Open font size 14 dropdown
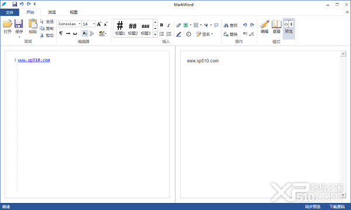Viewport: 351px width, 210px height. pyautogui.click(x=94, y=24)
